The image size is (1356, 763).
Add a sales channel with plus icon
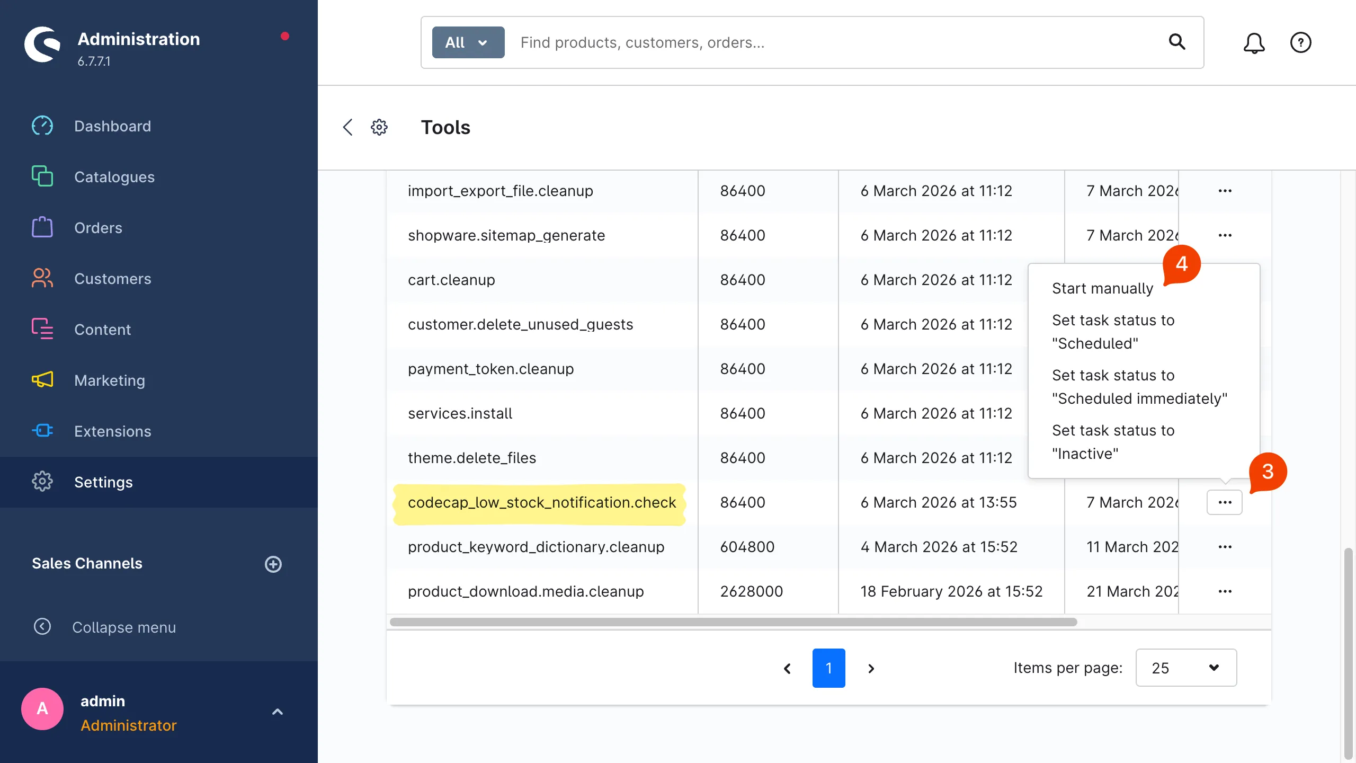[273, 564]
